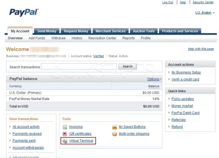Click Verify a credit card link

pos(185,79)
